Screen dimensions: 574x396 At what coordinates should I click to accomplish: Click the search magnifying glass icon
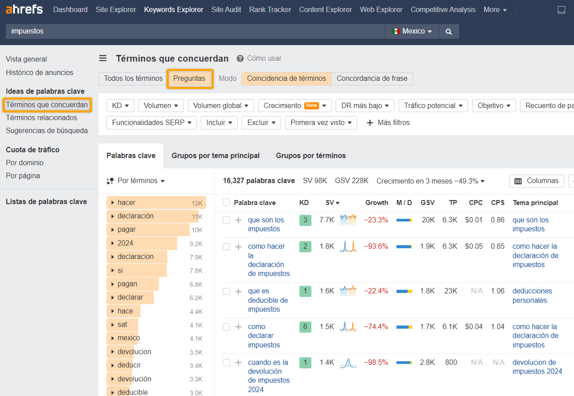pos(448,31)
